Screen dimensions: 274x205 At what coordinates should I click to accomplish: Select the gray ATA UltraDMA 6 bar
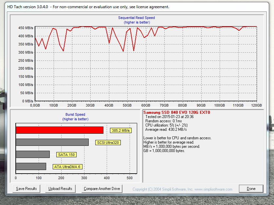31,166
